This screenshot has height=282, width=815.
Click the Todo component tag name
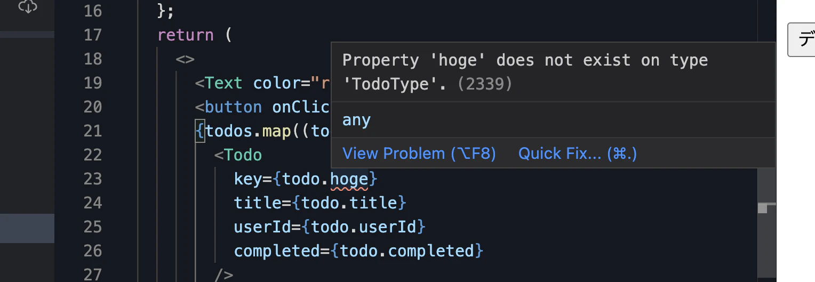[243, 155]
